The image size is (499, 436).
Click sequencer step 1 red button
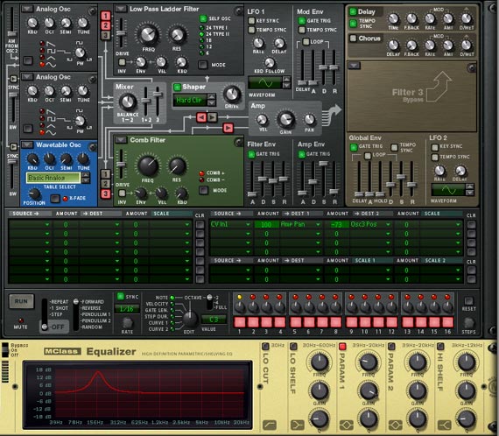(x=240, y=322)
